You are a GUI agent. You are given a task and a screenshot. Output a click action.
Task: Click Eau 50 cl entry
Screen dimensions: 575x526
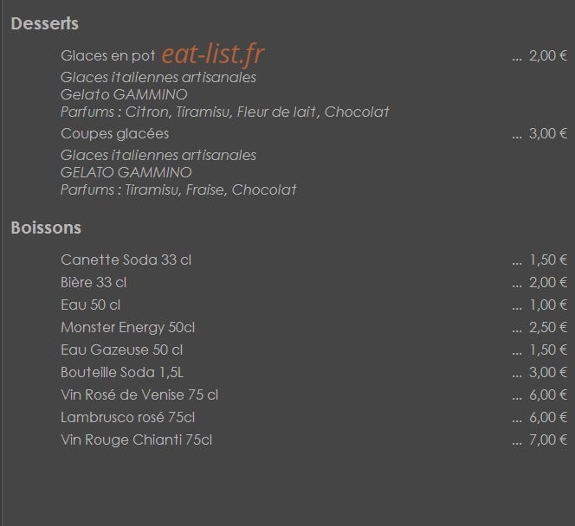coord(91,305)
